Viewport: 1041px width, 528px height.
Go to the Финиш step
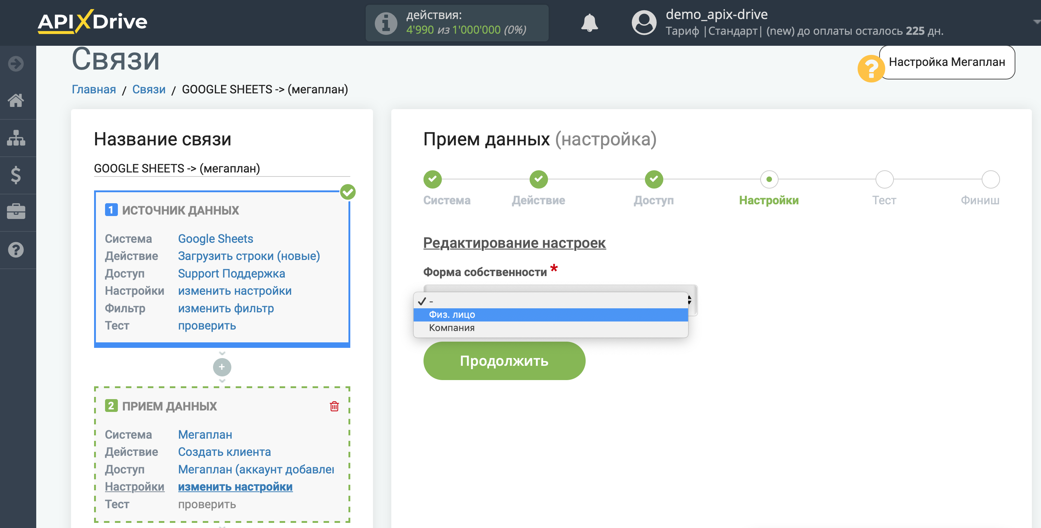click(x=990, y=179)
